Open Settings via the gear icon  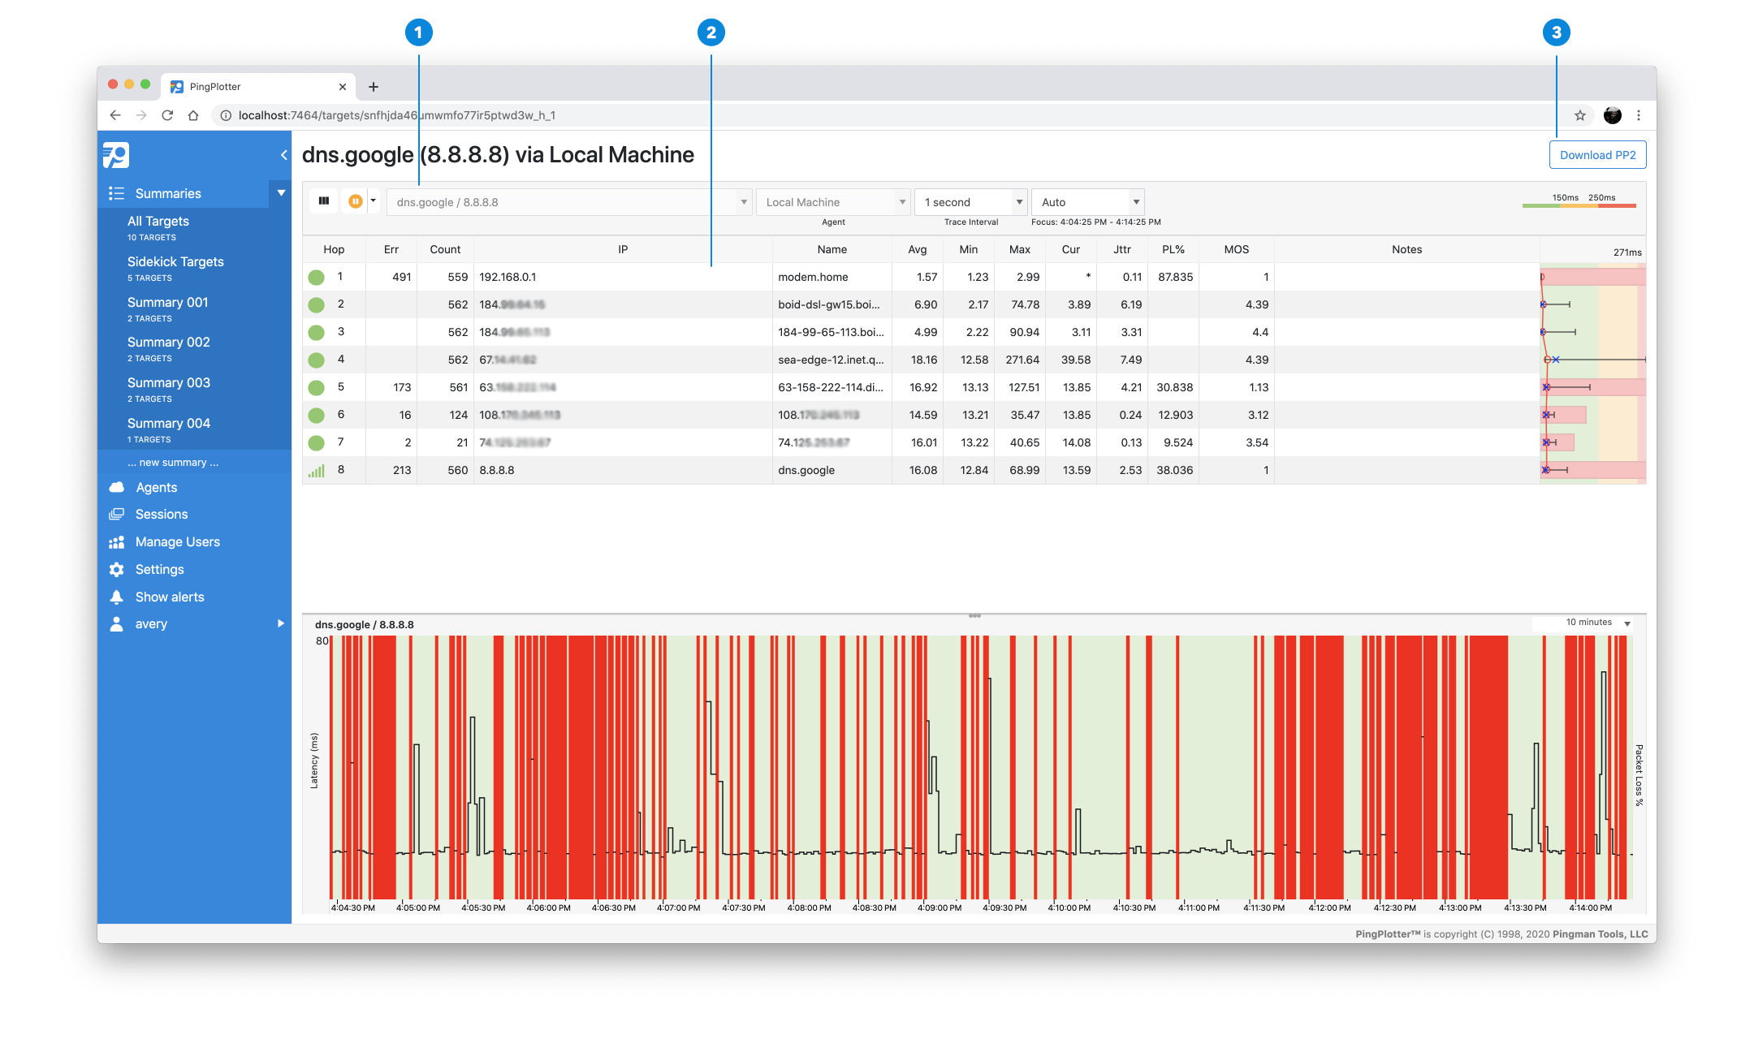[117, 570]
